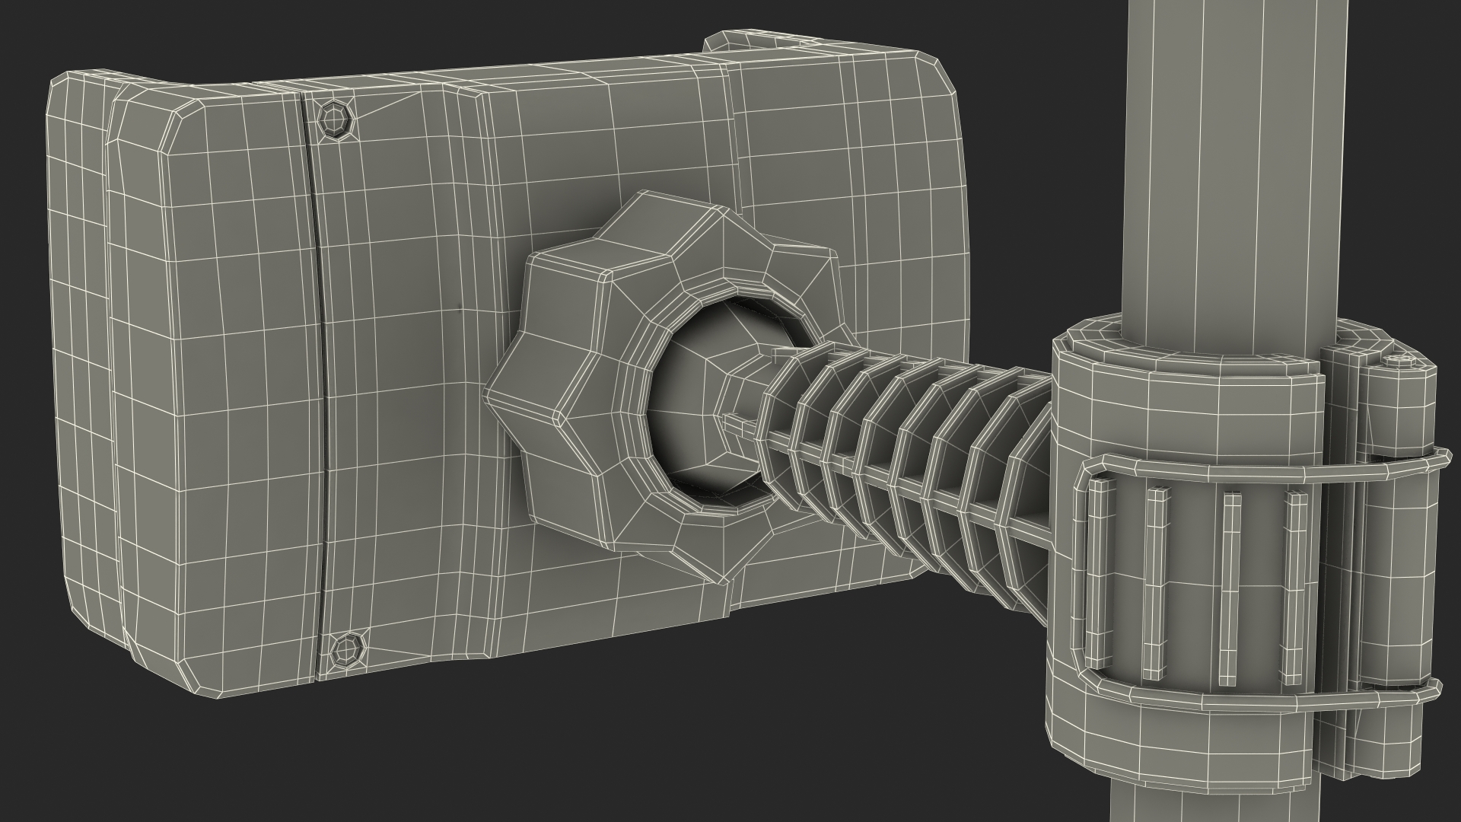This screenshot has width=1461, height=822.
Task: Click the lower hex screw on box panel
Action: [349, 651]
